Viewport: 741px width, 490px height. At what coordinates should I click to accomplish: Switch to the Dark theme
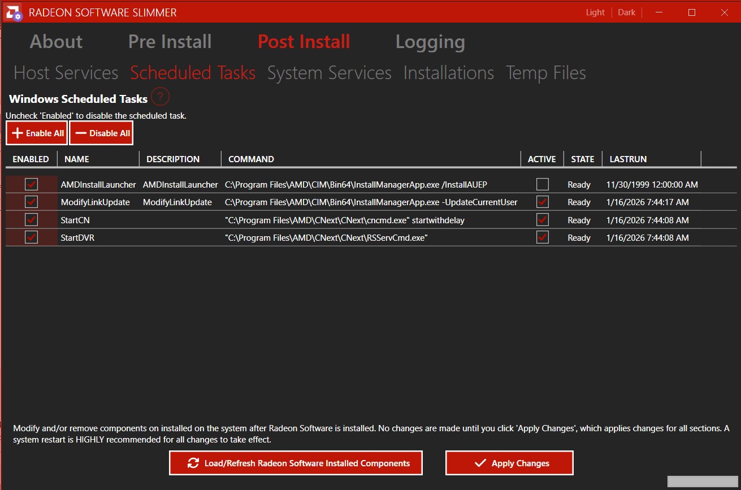pyautogui.click(x=627, y=12)
